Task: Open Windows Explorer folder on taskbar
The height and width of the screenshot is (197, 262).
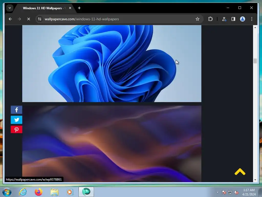Action: pos(54,192)
